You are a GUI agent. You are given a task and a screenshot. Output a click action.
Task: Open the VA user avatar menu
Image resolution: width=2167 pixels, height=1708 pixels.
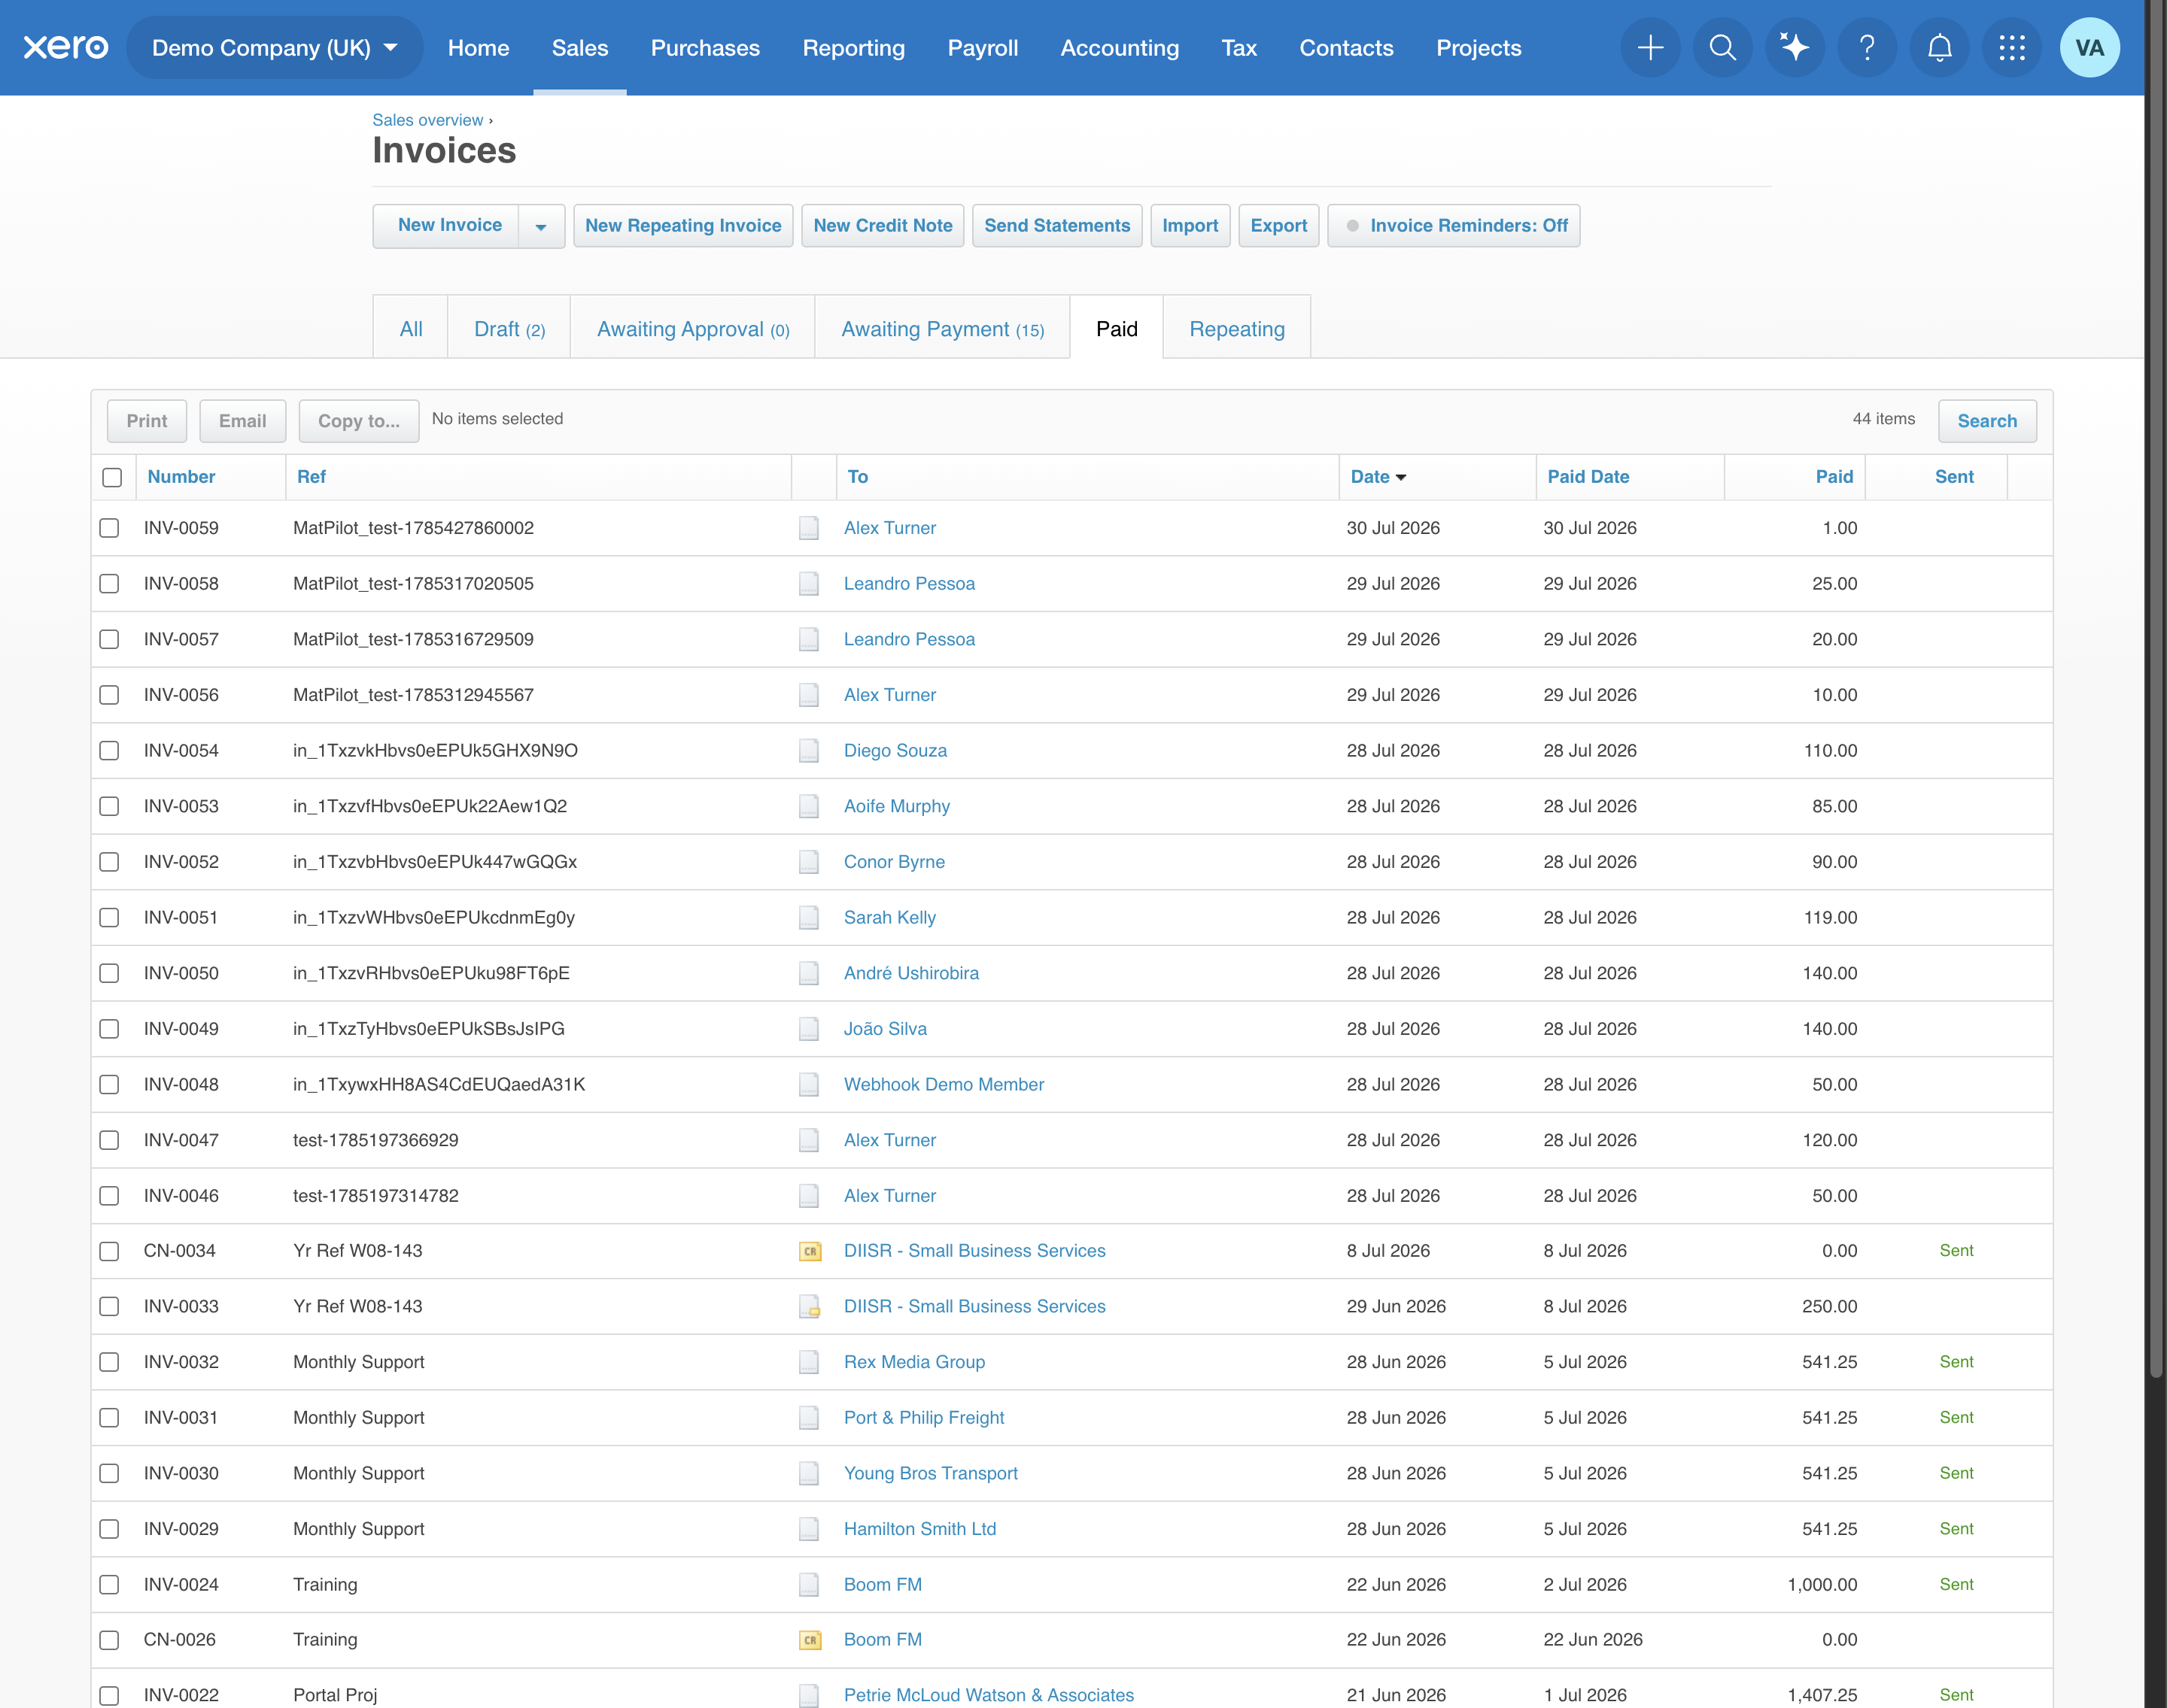point(2089,47)
